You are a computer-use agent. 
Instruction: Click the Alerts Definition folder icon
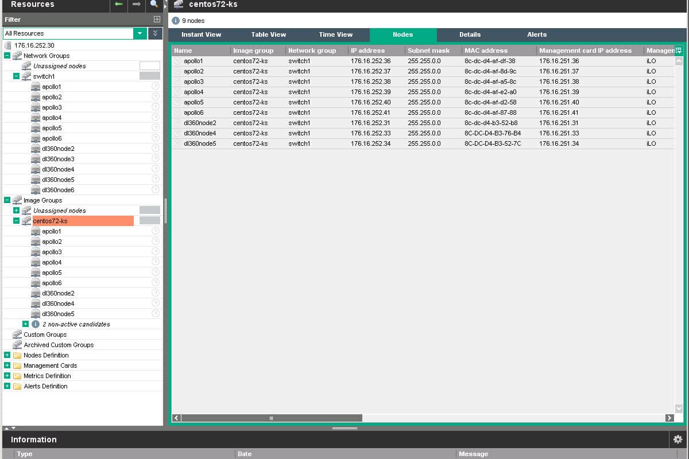pyautogui.click(x=17, y=386)
